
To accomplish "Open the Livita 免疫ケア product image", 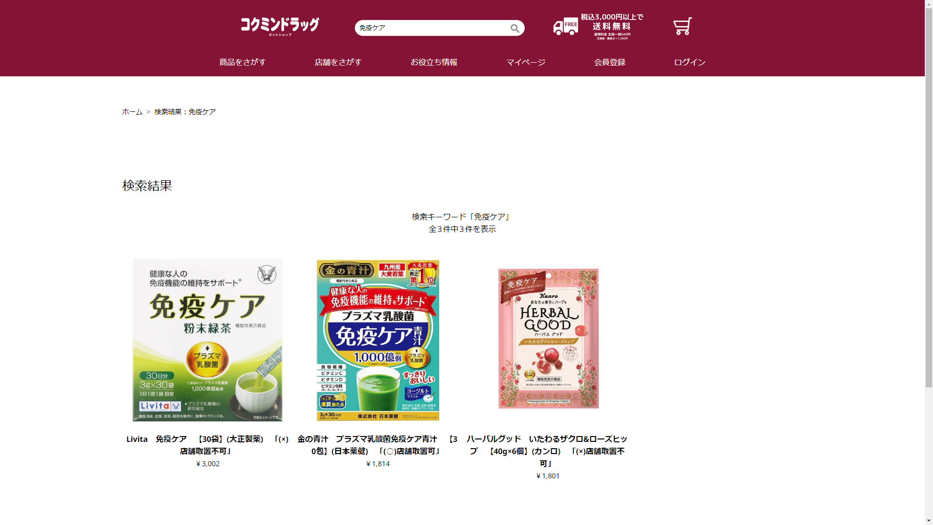I will point(207,340).
